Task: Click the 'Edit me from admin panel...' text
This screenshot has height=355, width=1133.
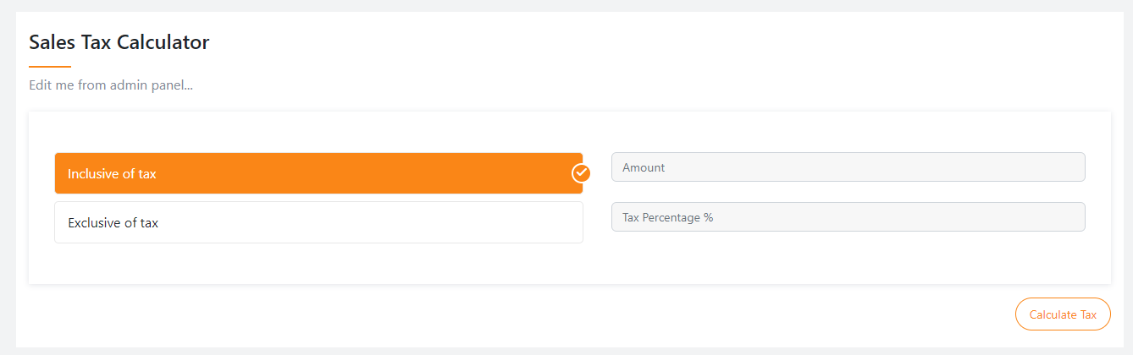Action: coord(111,85)
